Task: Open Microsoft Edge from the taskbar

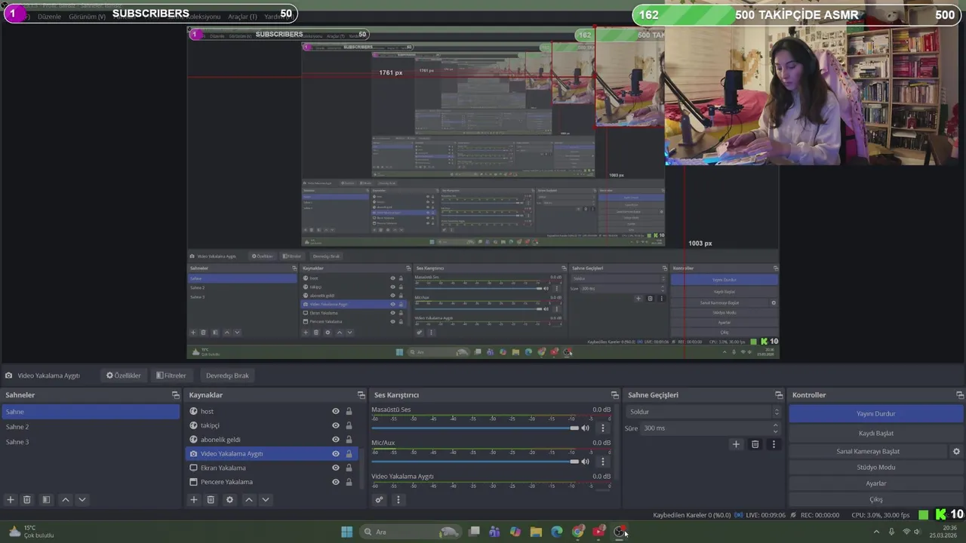Action: click(x=557, y=532)
